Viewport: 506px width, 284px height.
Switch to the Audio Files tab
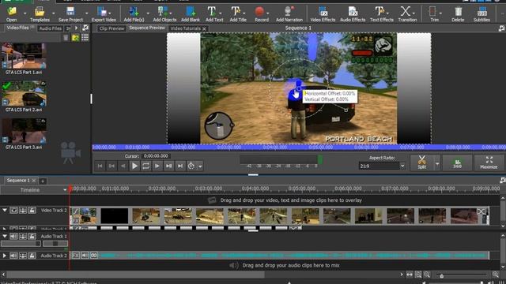(50, 28)
